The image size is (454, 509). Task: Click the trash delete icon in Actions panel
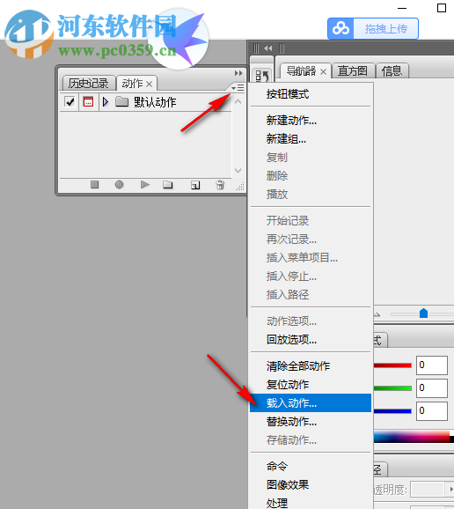point(220,185)
